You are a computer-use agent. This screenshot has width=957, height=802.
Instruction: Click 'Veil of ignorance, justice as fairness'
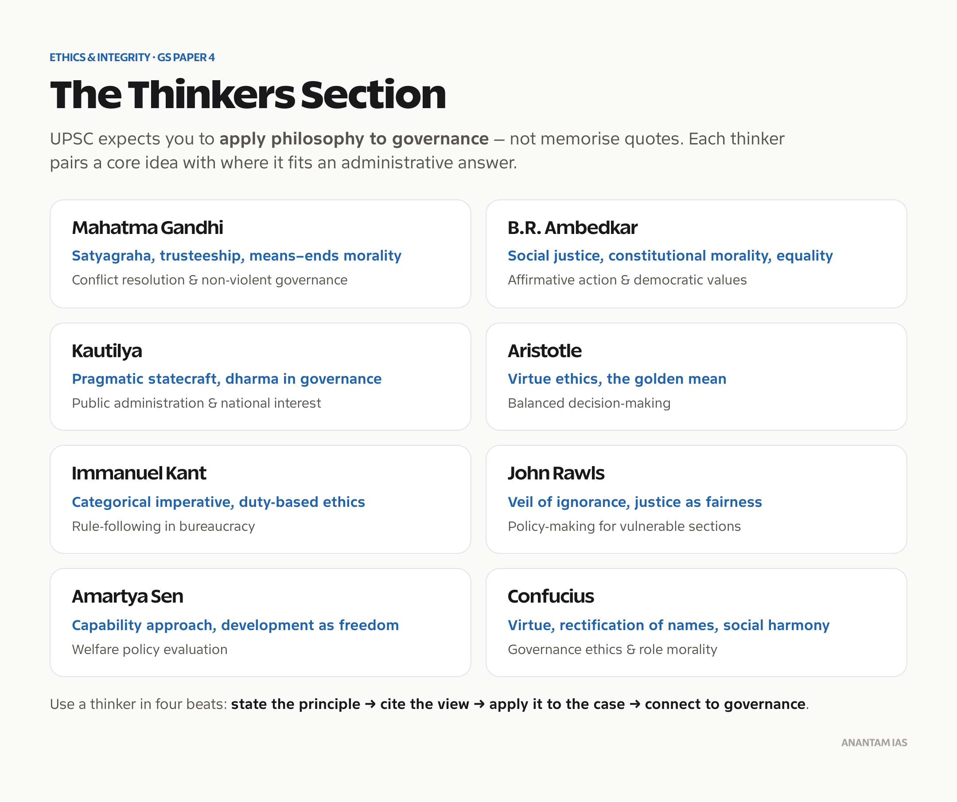click(x=635, y=502)
